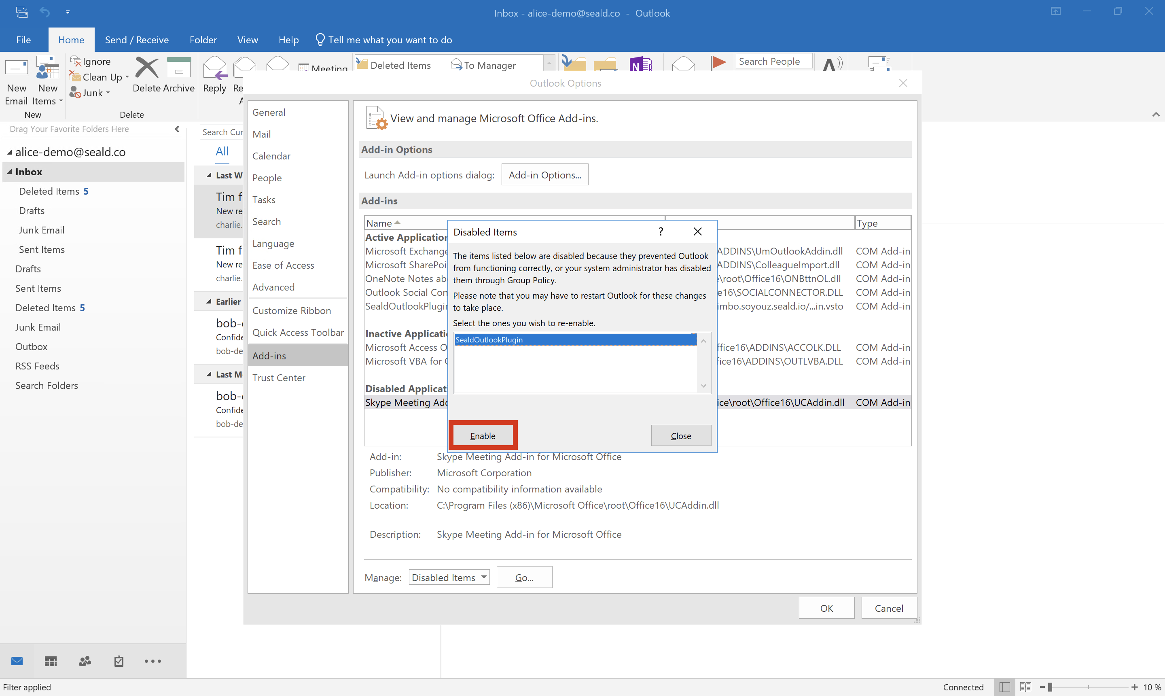Screen dimensions: 1165x696
Task: Open RSS Feeds folder
Action: (38, 366)
